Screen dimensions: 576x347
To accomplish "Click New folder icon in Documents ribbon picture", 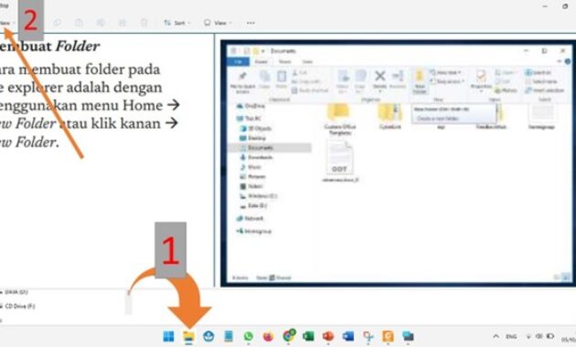I will tap(420, 81).
